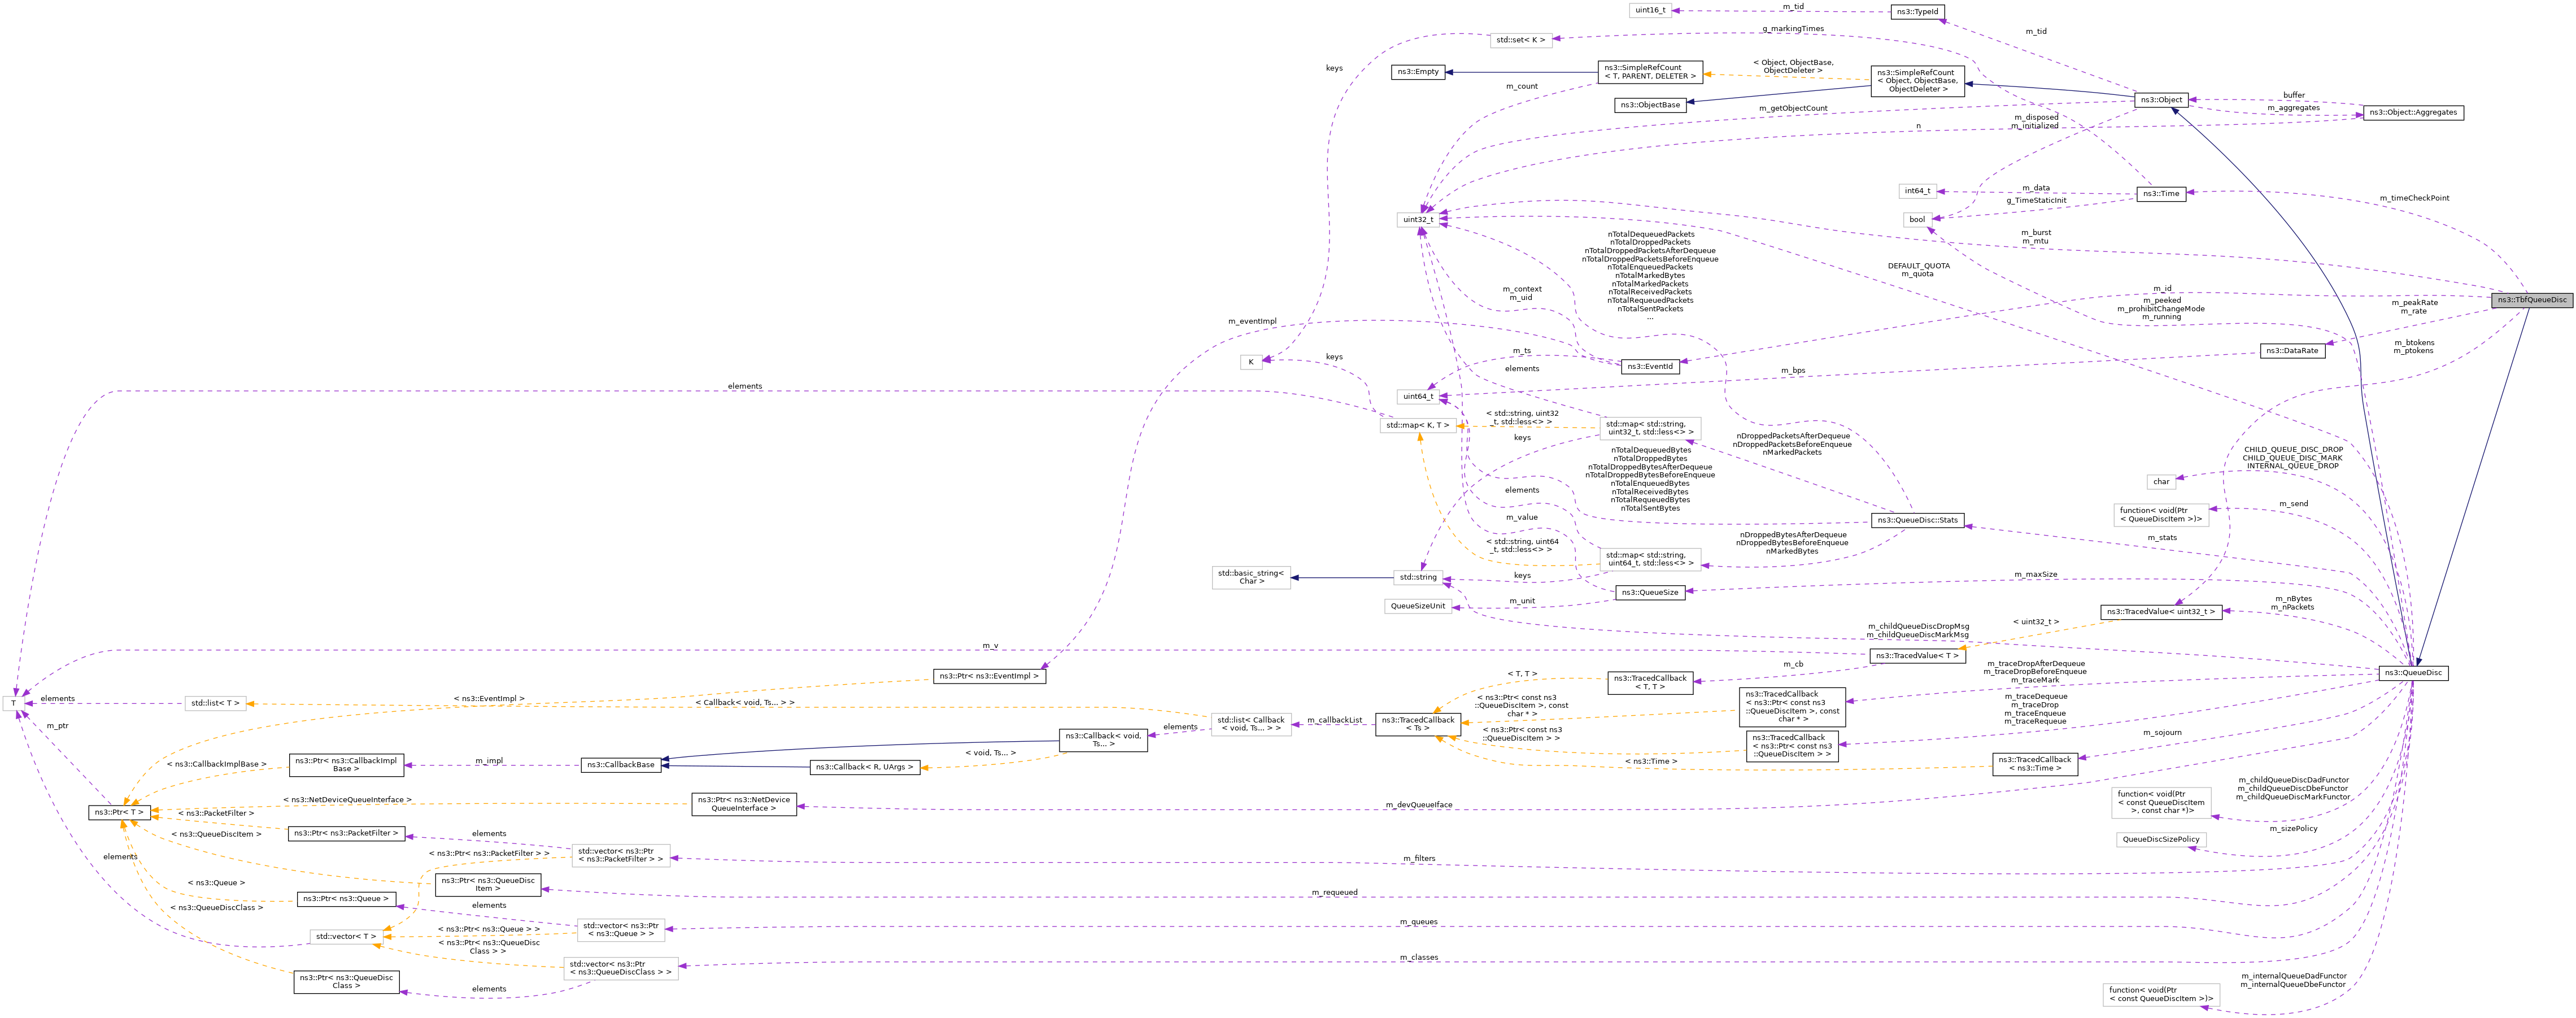Select std::vector of Ptr< QueueDiscClass > node
Image resolution: width=2576 pixels, height=1018 pixels.
coord(620,969)
